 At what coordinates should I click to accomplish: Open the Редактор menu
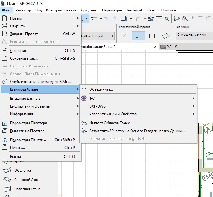coord(23,10)
